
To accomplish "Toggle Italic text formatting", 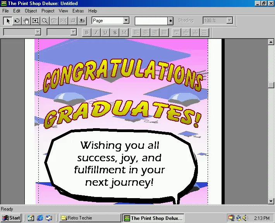I will pos(96,33).
